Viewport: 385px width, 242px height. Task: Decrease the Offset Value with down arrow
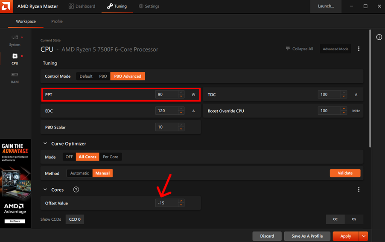tap(181, 205)
